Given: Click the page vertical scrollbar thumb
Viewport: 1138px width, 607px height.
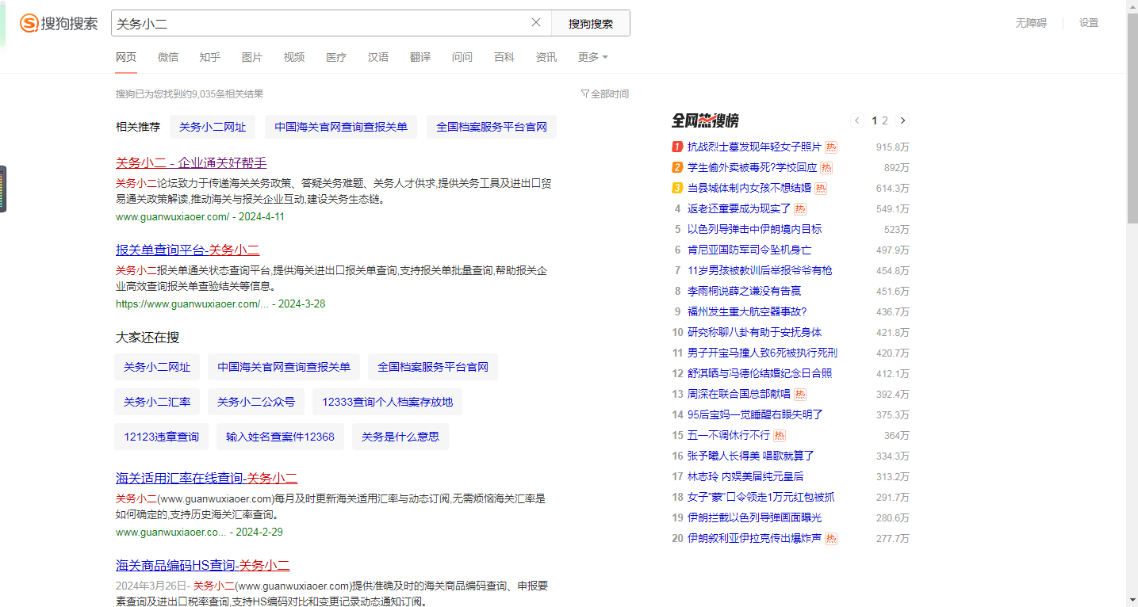Looking at the screenshot, I should pos(1132,117).
